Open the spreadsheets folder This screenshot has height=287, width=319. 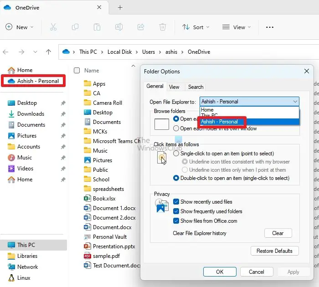tap(104, 189)
